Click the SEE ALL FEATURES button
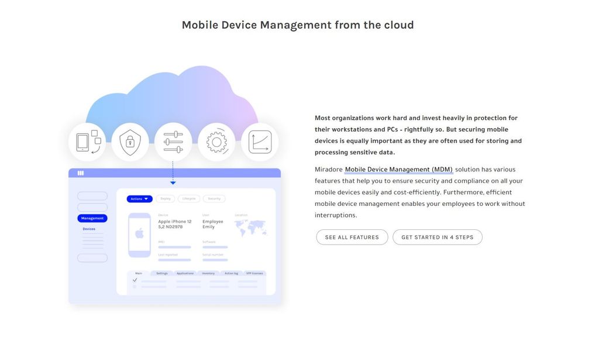This screenshot has height=337, width=599. click(352, 237)
